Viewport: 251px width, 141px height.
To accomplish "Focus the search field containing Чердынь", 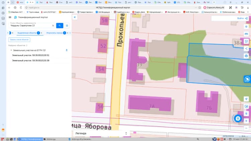I will click(30, 26).
